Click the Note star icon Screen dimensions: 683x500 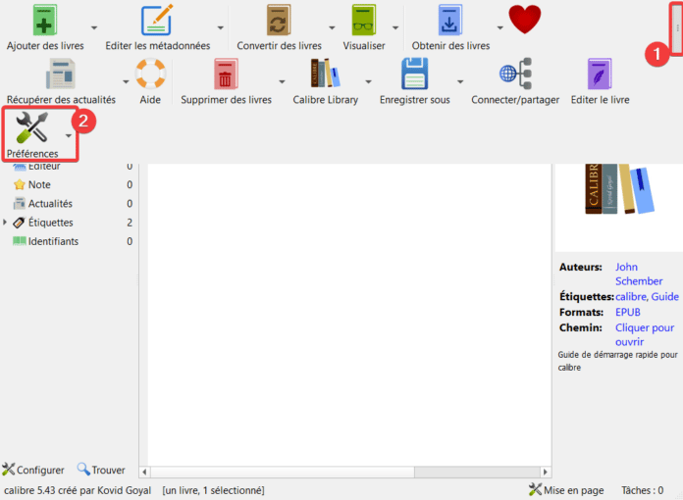[20, 185]
